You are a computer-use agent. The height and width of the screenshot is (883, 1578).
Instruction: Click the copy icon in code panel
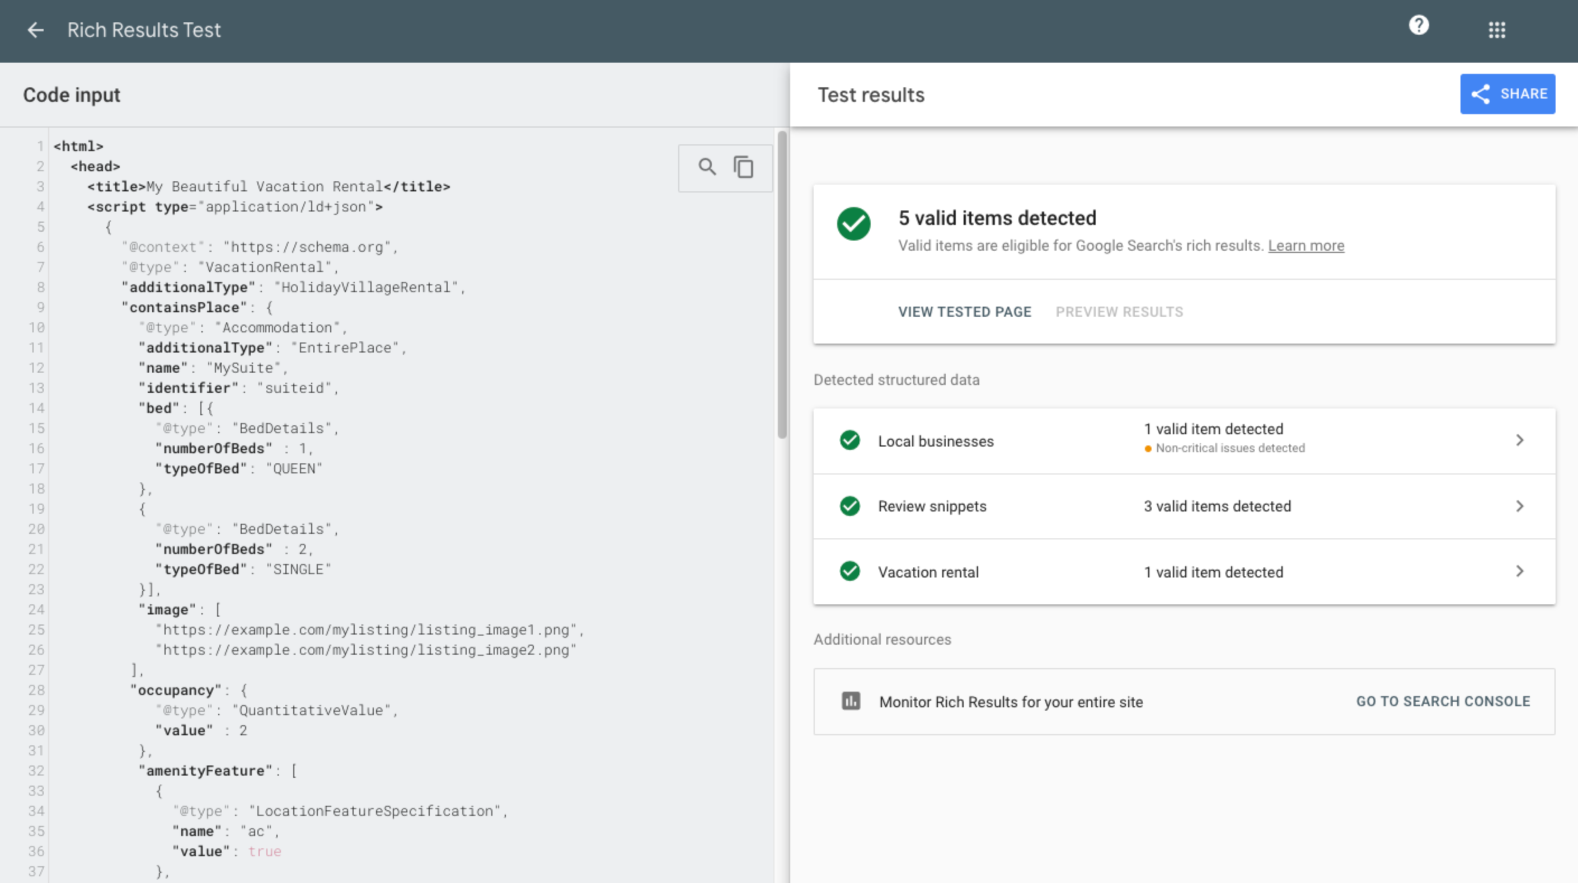pos(744,166)
